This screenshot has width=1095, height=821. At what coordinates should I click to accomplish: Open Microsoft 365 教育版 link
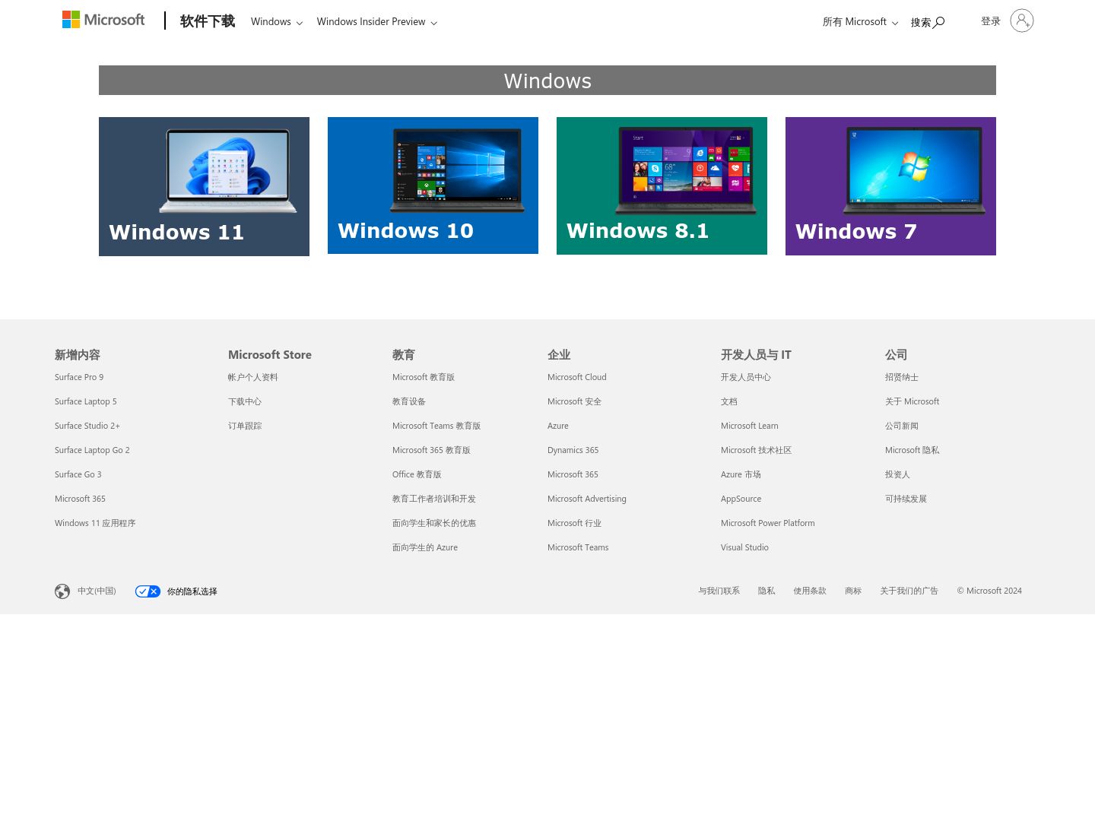click(x=431, y=450)
